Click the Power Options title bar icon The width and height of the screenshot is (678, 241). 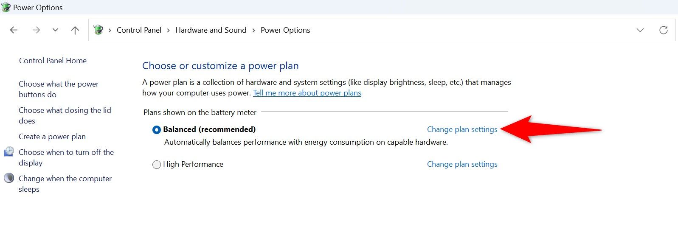click(6, 7)
